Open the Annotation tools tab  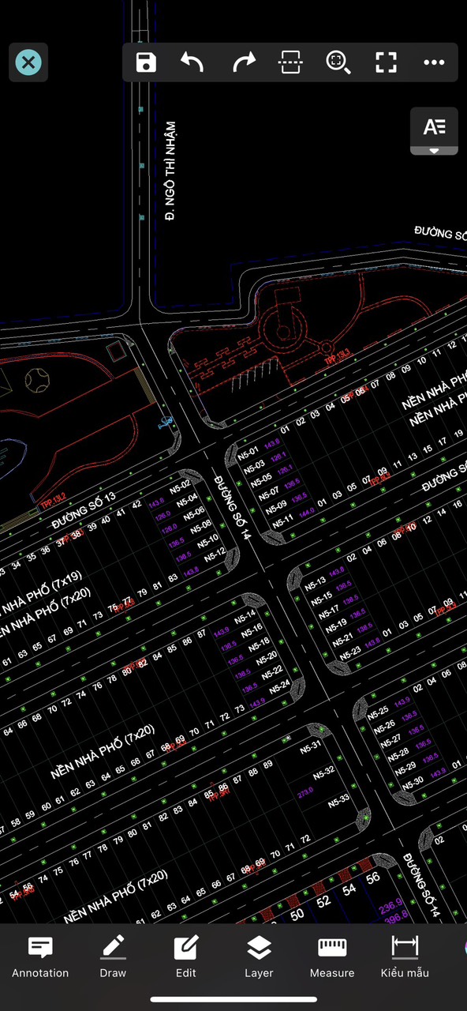(40, 957)
